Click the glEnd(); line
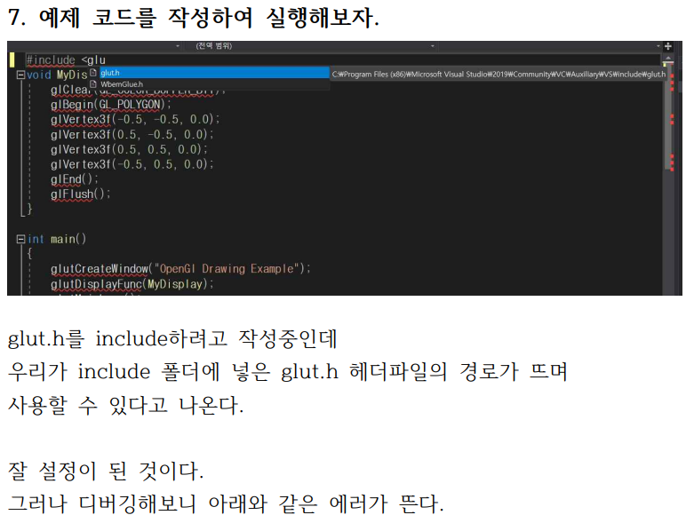694x523 pixels. tap(75, 179)
